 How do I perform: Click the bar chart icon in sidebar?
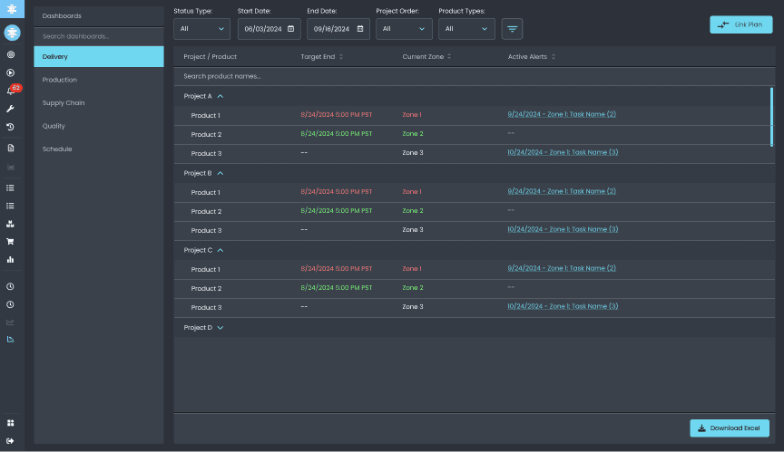11,260
